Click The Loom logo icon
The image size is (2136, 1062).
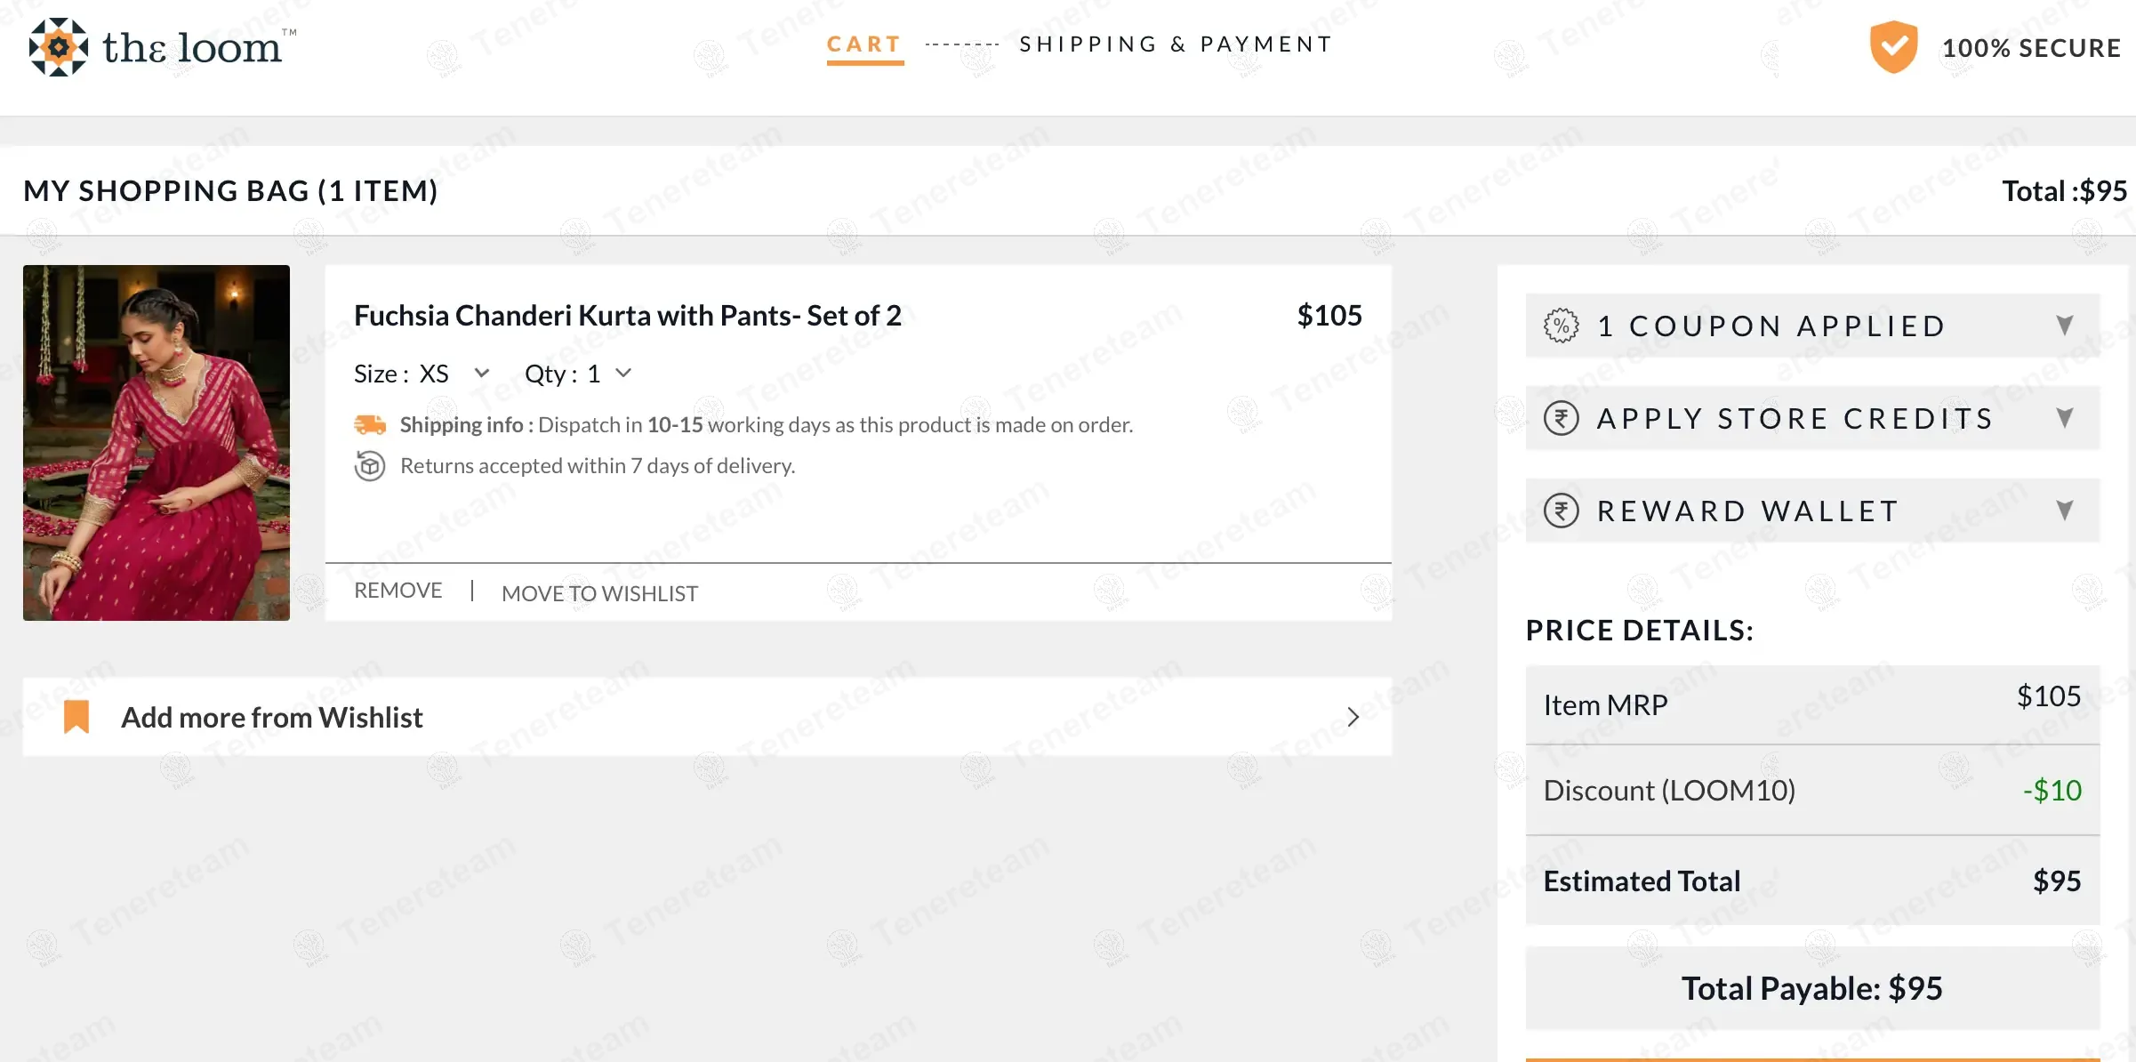tap(59, 47)
